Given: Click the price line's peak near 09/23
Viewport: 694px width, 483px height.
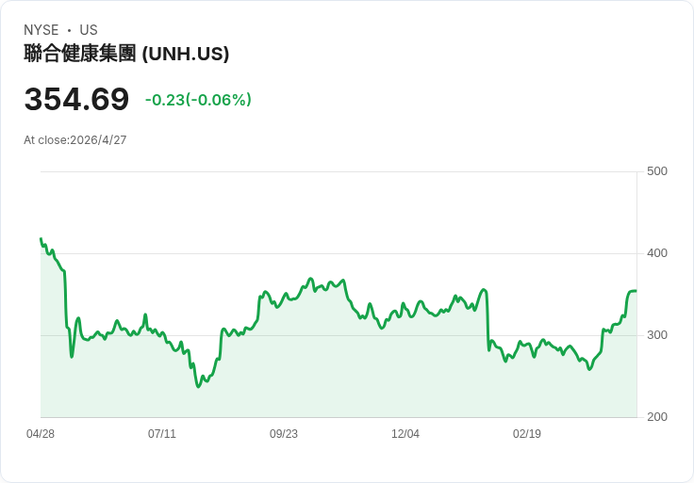Looking at the screenshot, I should pos(310,279).
